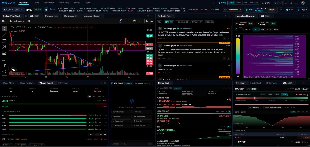The width and height of the screenshot is (310, 147).
Task: Open the 12h heatmap timeframe dropdown
Action: pyautogui.click(x=247, y=29)
